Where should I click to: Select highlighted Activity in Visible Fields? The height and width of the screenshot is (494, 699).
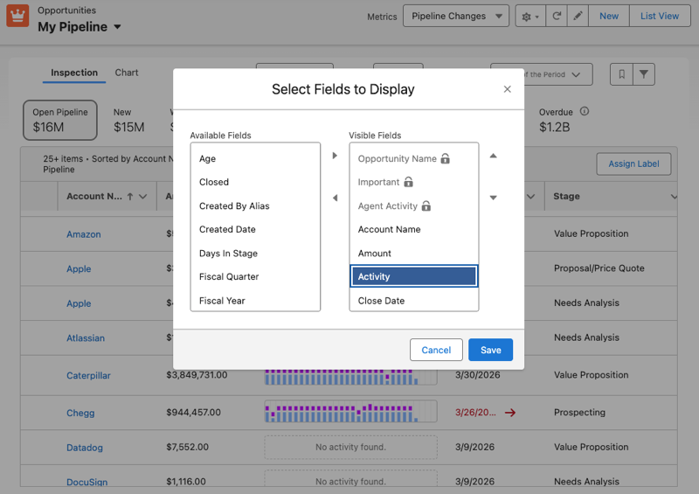(x=413, y=276)
